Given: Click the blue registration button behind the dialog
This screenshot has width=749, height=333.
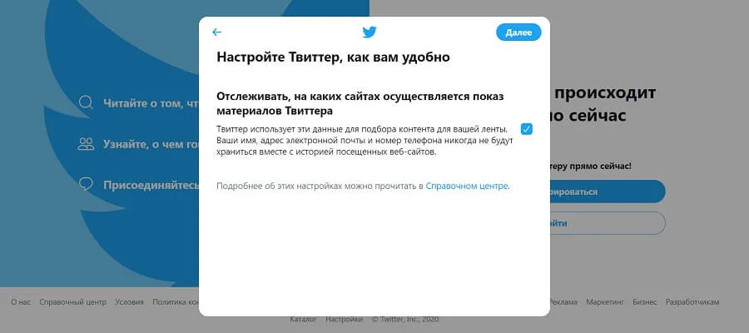Looking at the screenshot, I should click(x=608, y=191).
